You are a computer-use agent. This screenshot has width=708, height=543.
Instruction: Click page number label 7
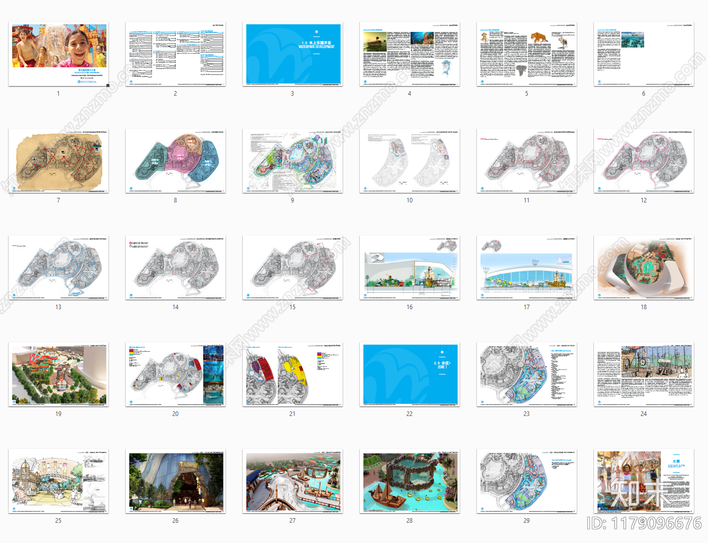[x=58, y=200]
